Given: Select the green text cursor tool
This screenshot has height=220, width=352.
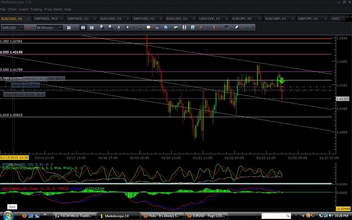Looking at the screenshot, I should [x=140, y=28].
